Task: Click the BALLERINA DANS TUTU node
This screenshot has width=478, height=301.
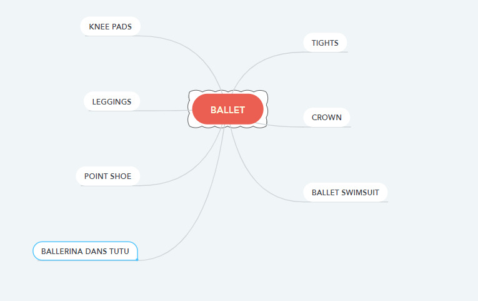Action: (85, 251)
